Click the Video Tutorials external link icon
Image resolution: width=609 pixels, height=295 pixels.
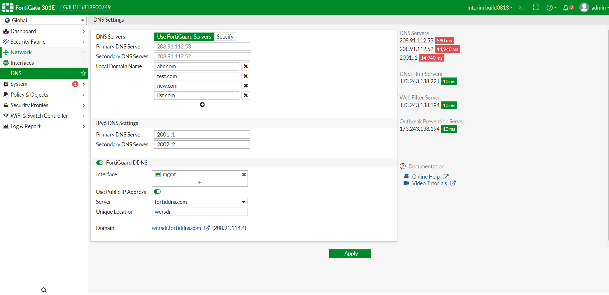453,183
